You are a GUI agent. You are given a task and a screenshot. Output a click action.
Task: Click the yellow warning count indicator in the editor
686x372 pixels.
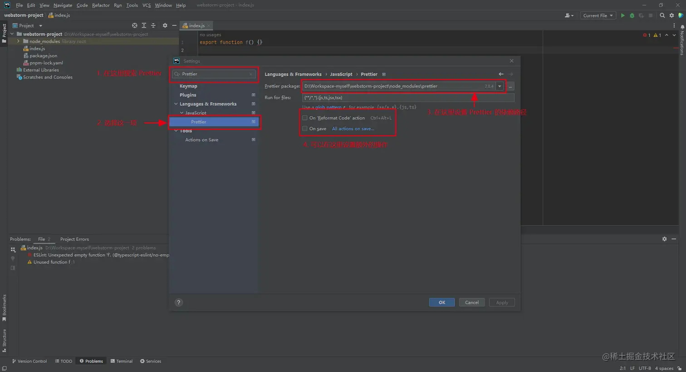(657, 35)
